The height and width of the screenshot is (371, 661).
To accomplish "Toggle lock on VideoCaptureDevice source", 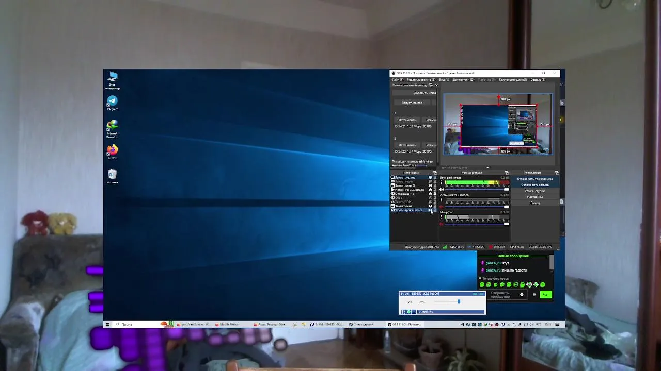I will click(435, 210).
